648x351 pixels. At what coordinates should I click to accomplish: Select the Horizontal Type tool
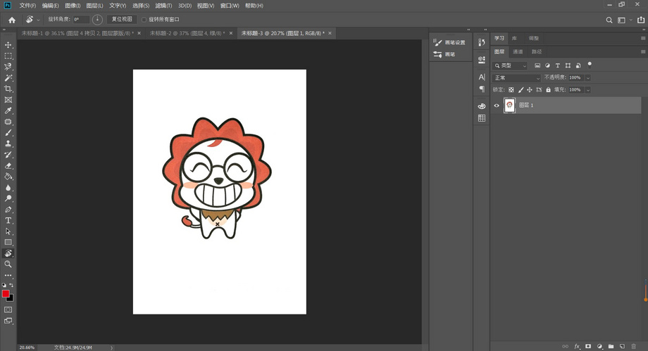click(x=8, y=220)
